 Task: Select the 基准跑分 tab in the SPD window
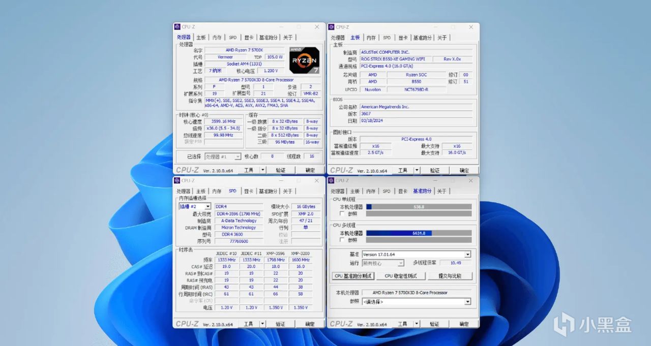tap(268, 191)
